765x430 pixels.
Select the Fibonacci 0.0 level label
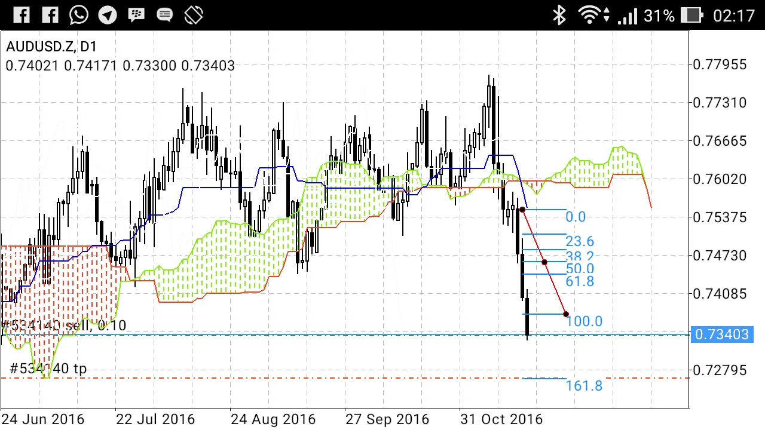pyautogui.click(x=576, y=217)
